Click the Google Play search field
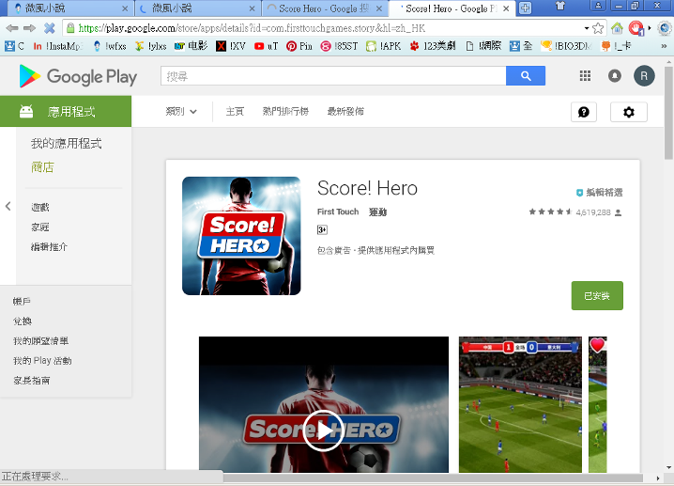 (333, 76)
